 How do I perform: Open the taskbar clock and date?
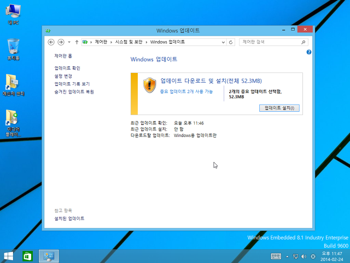click(x=332, y=256)
